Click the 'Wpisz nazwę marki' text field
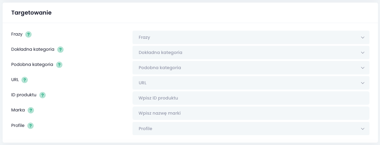 click(251, 113)
